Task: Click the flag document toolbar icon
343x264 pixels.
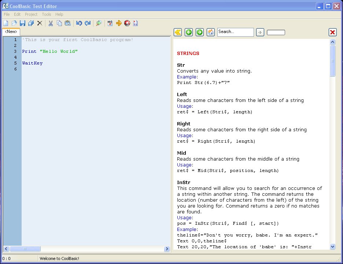Action: click(136, 23)
